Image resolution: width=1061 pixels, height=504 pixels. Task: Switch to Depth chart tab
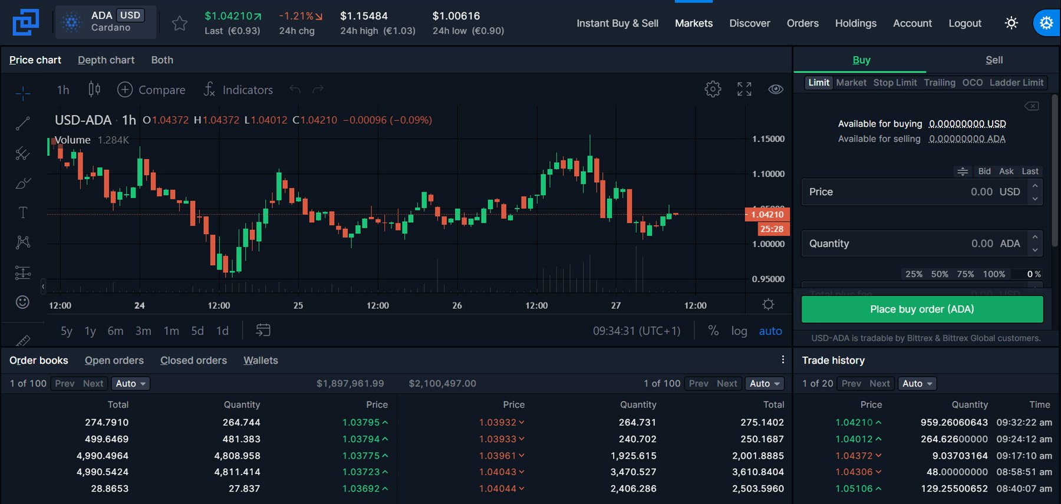point(106,60)
